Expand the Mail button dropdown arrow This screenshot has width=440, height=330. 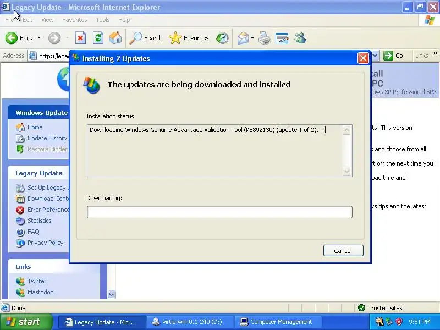(x=252, y=38)
